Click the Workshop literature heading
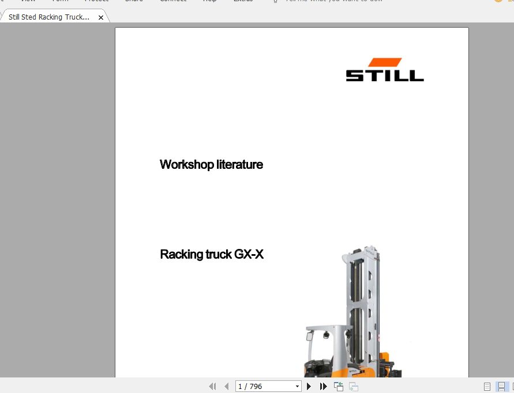 pos(212,165)
